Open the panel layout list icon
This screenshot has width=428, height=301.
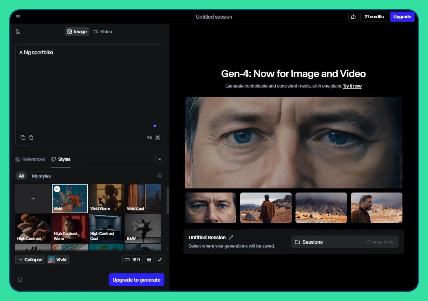pyautogui.click(x=18, y=32)
